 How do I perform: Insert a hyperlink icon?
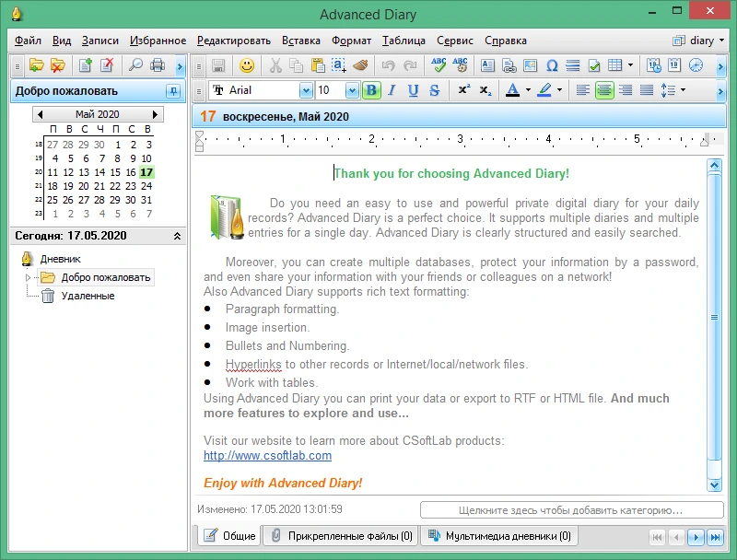click(509, 65)
